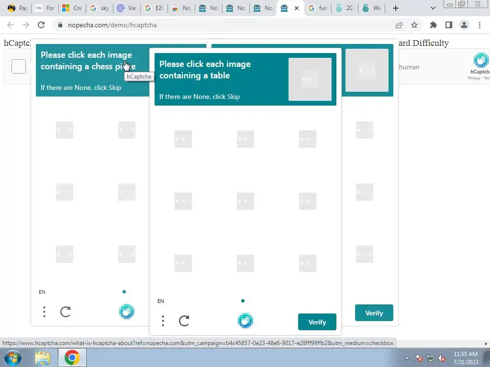Click the browser forward arrow
The width and height of the screenshot is (490, 367).
click(x=26, y=25)
